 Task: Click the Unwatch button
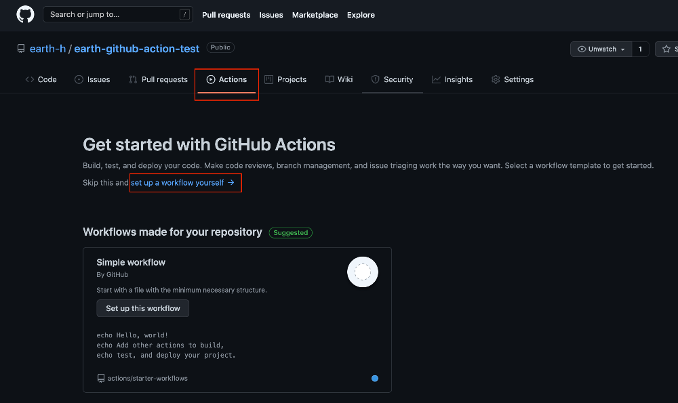point(601,49)
